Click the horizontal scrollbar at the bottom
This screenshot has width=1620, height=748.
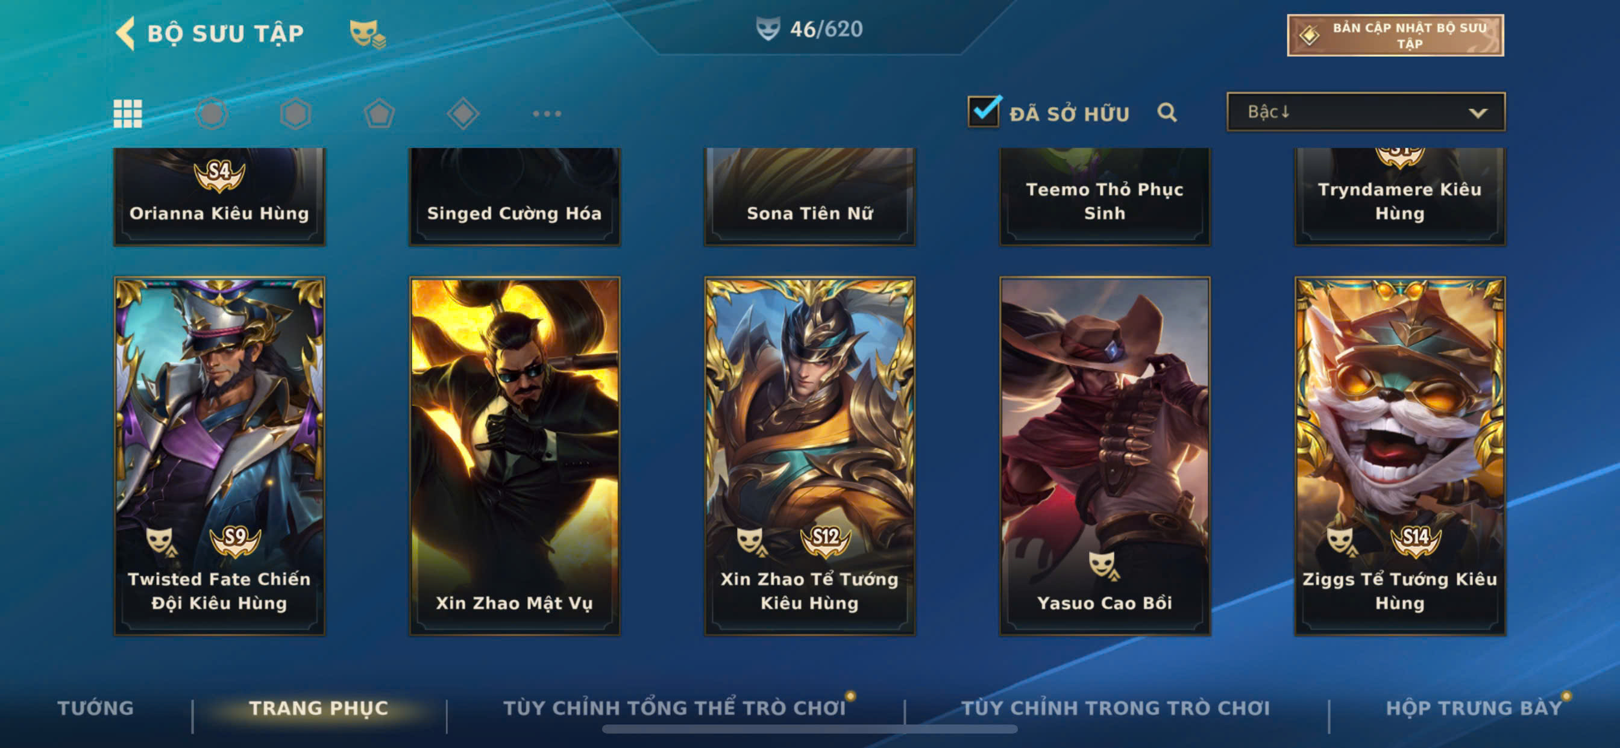coord(809,729)
